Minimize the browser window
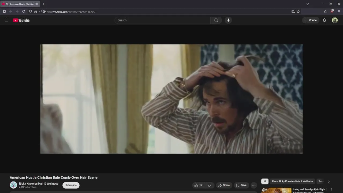 (322, 4)
